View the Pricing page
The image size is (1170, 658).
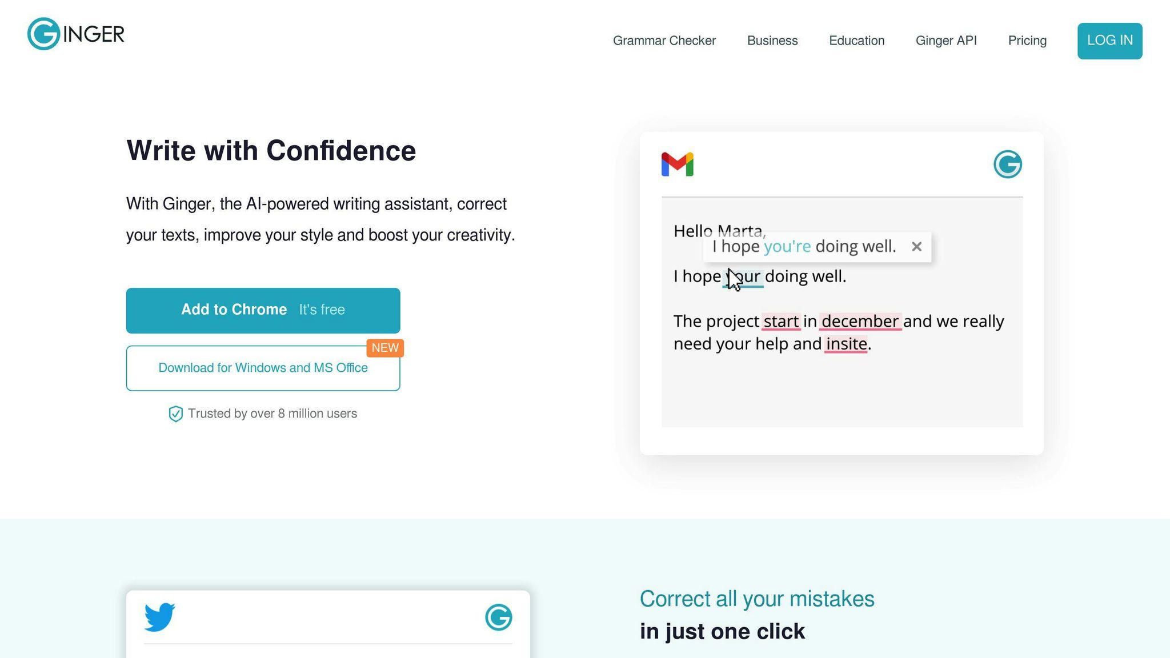point(1027,41)
